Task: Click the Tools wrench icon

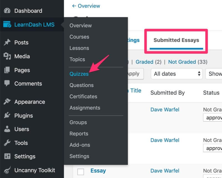Action: pos(7,143)
